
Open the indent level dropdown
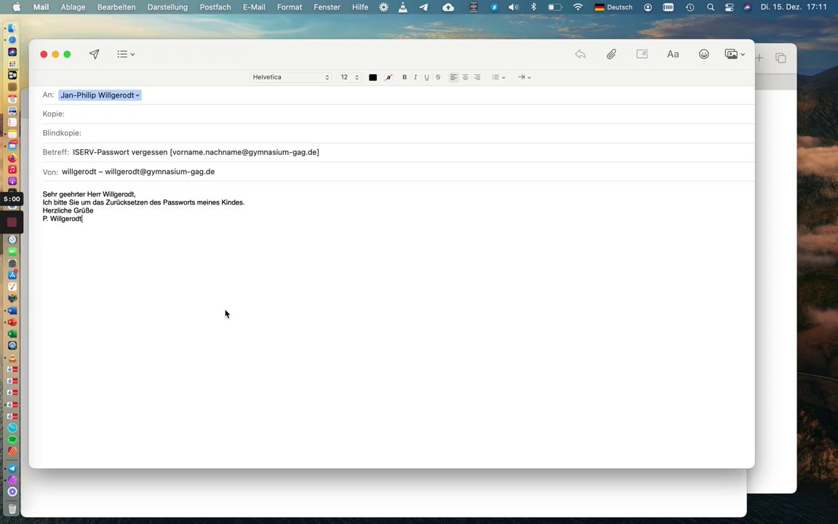(x=524, y=78)
